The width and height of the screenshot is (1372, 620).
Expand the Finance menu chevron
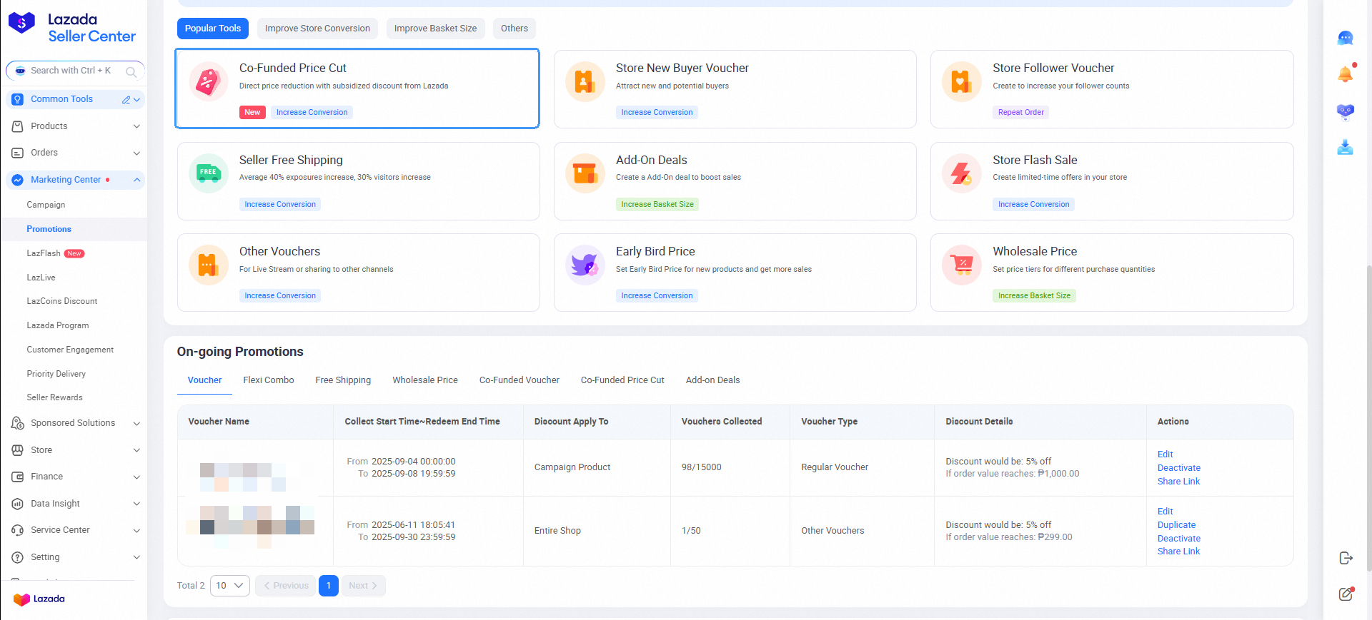click(136, 477)
